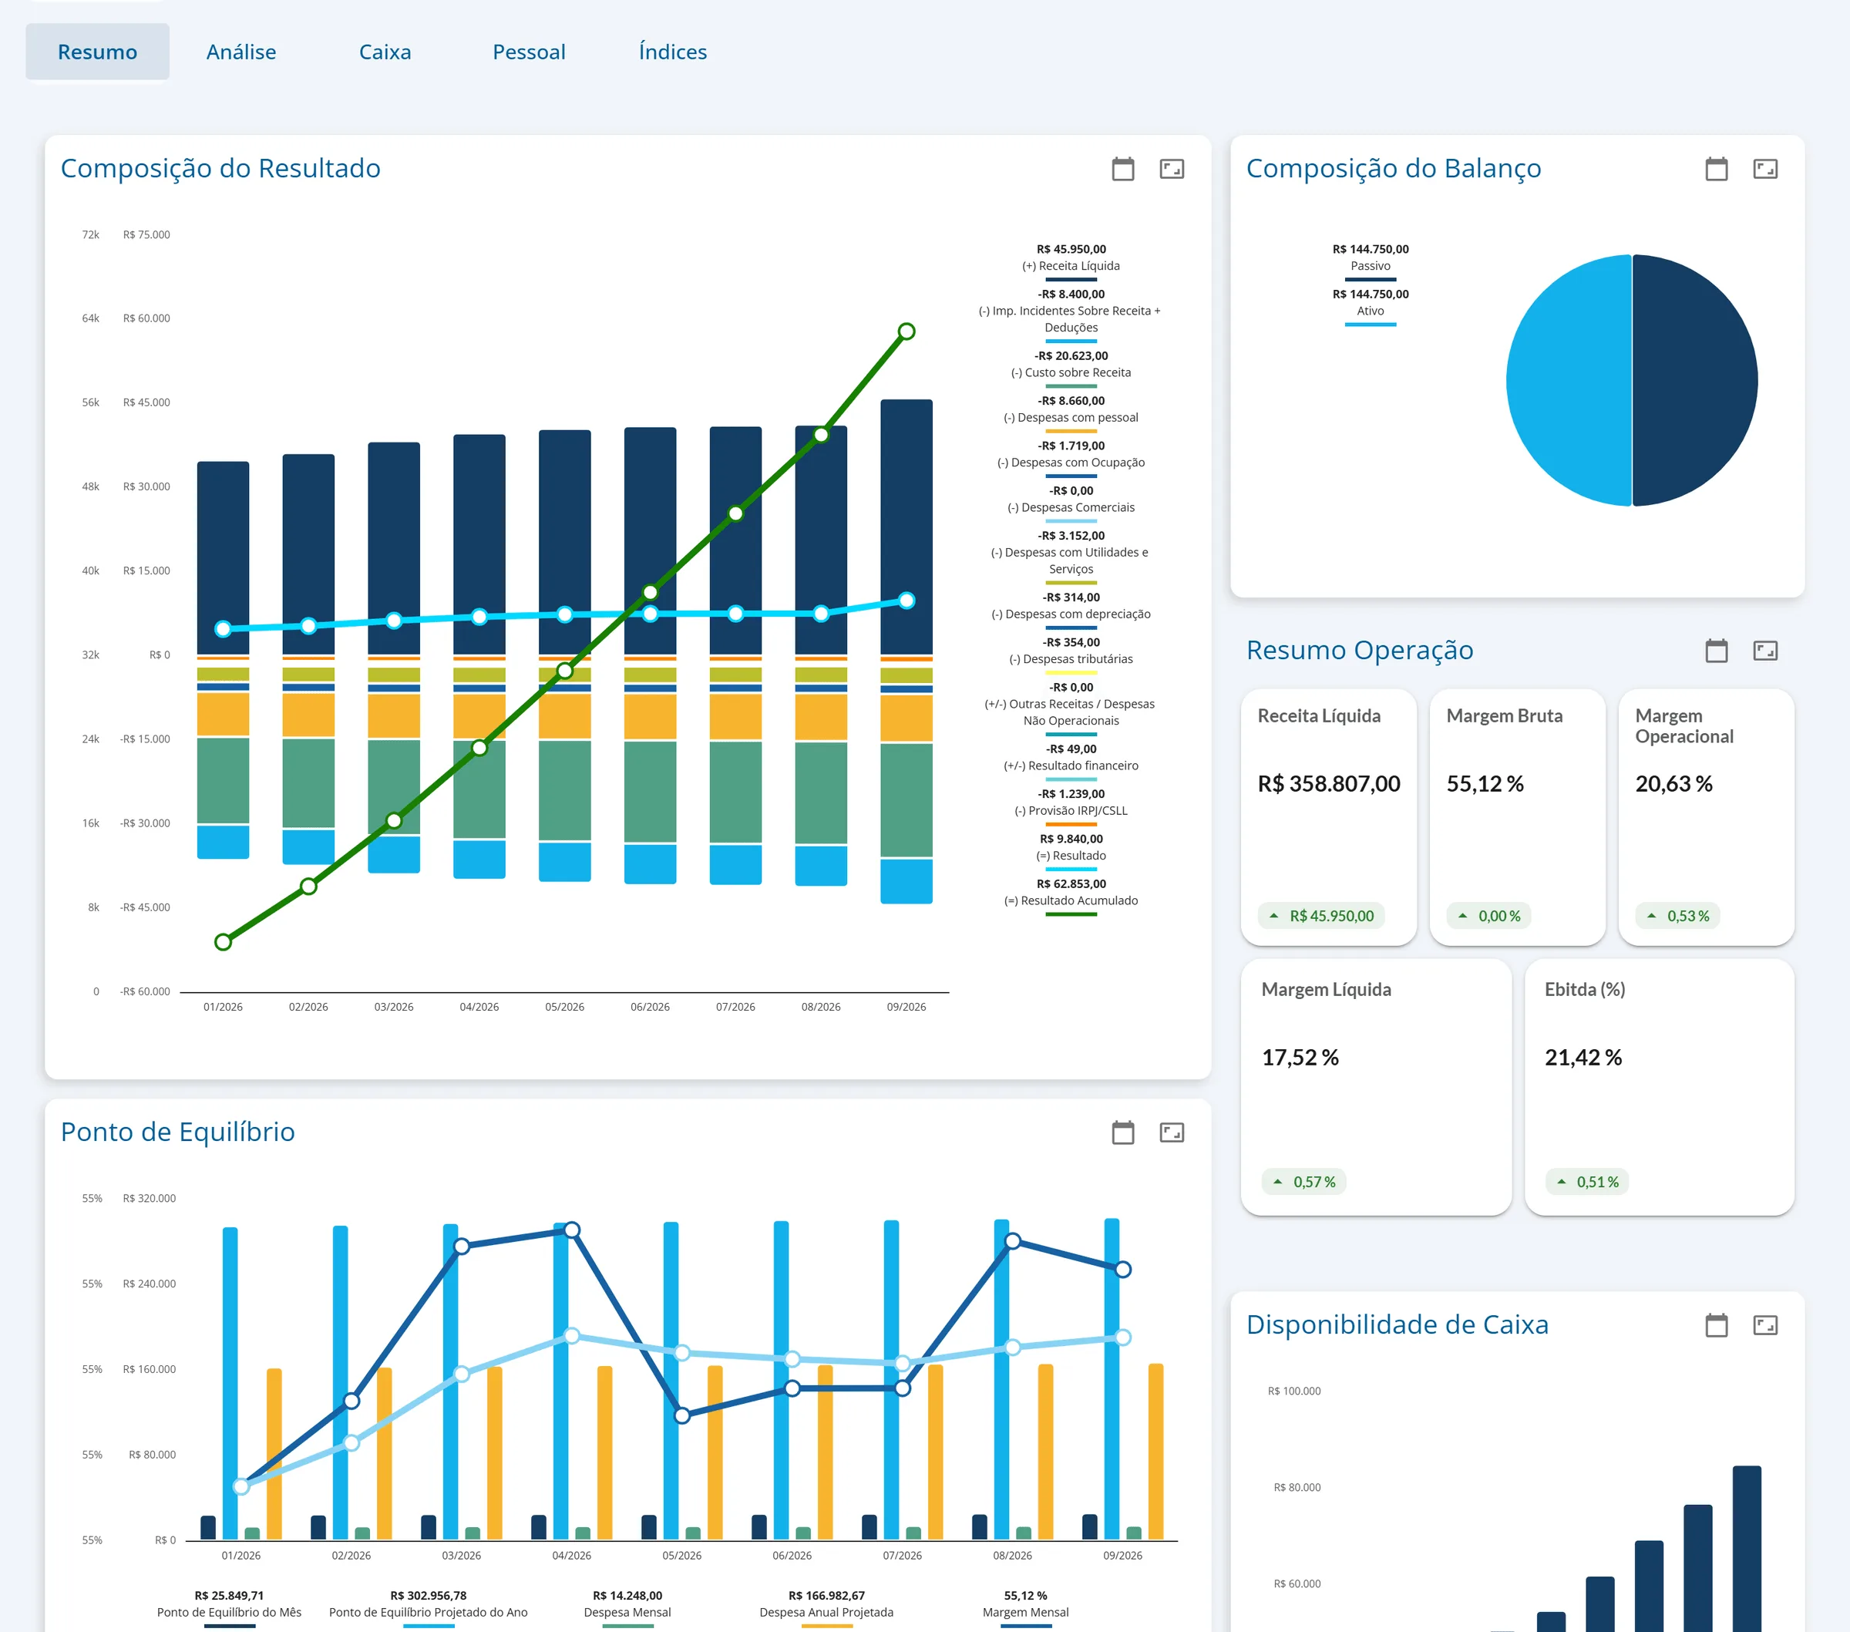Switch to the Análise tab
Viewport: 1850px width, 1632px height.
tap(240, 52)
